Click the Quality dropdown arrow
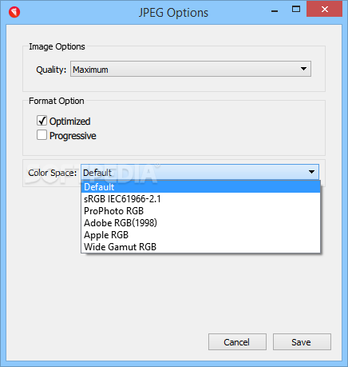Viewport: 348px width, 367px height. point(303,69)
